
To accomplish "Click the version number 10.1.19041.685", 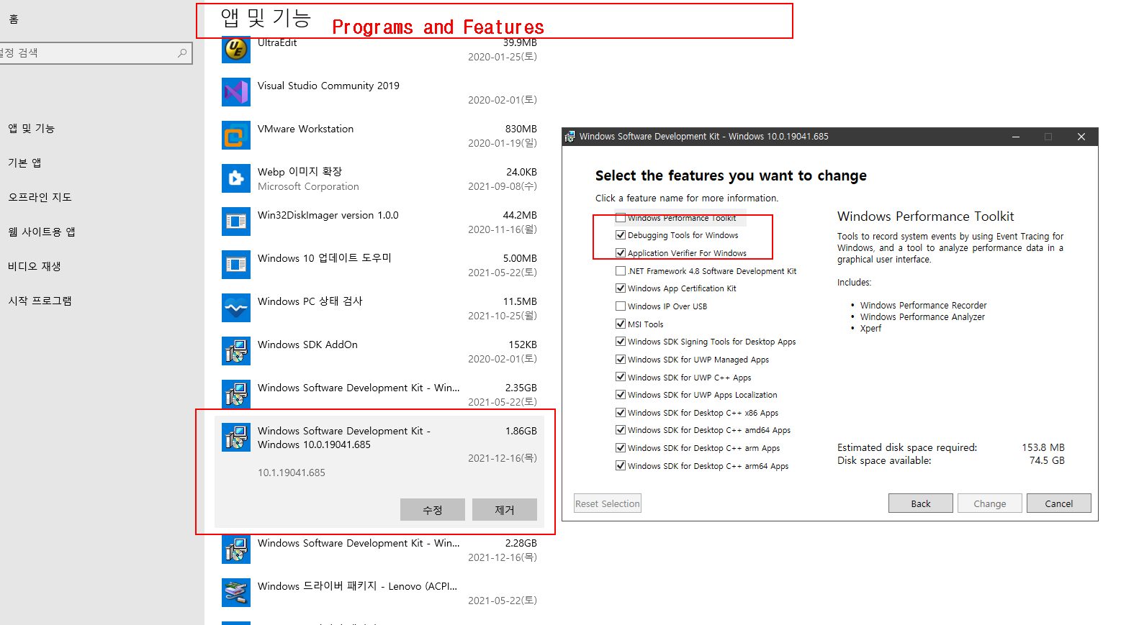I will 292,473.
